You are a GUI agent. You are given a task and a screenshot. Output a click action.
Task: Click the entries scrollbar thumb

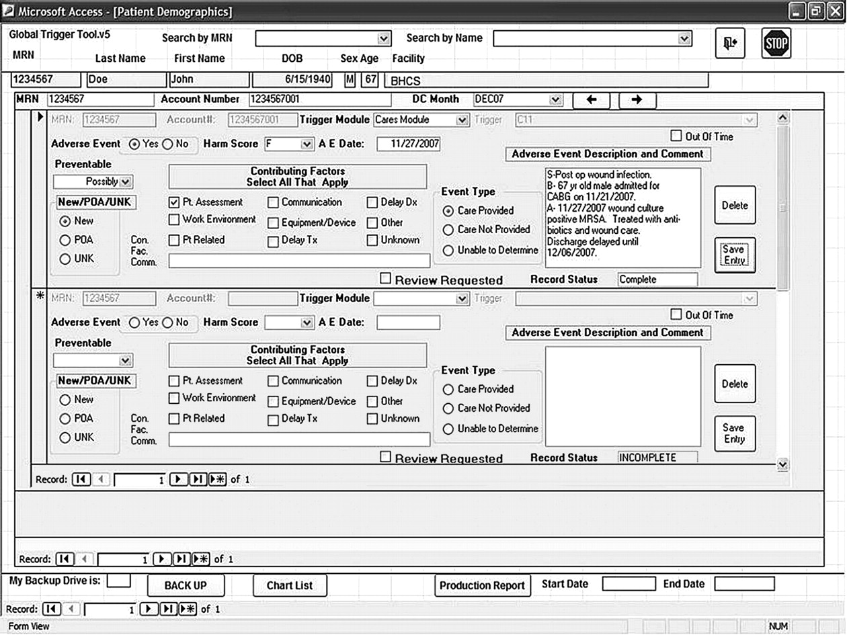[782, 208]
